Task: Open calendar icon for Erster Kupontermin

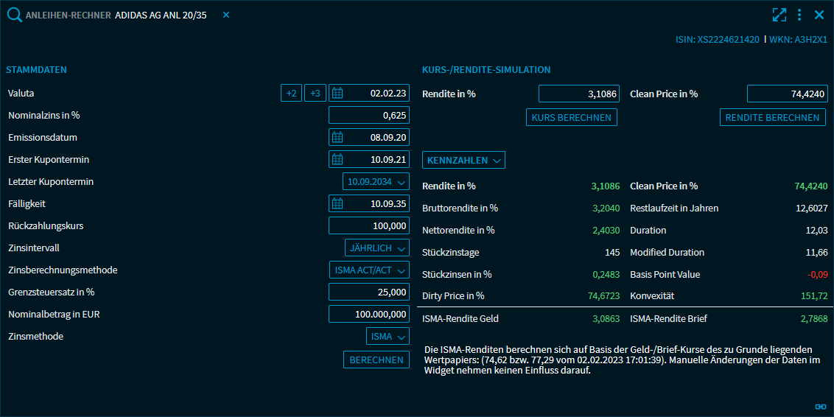Action: (x=338, y=159)
